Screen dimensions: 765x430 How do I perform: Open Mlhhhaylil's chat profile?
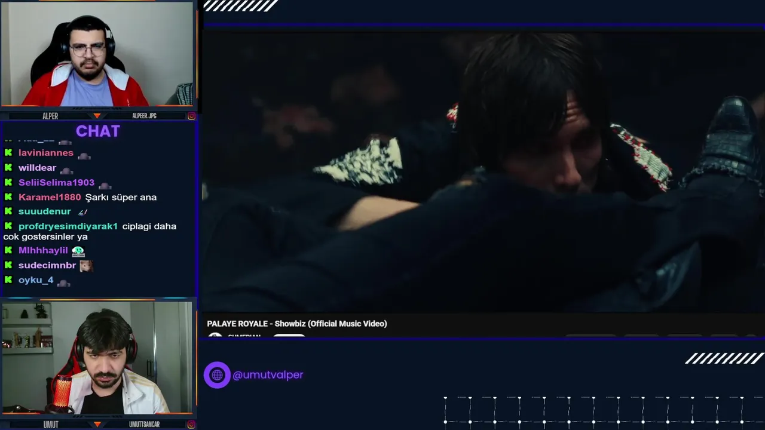click(x=43, y=250)
